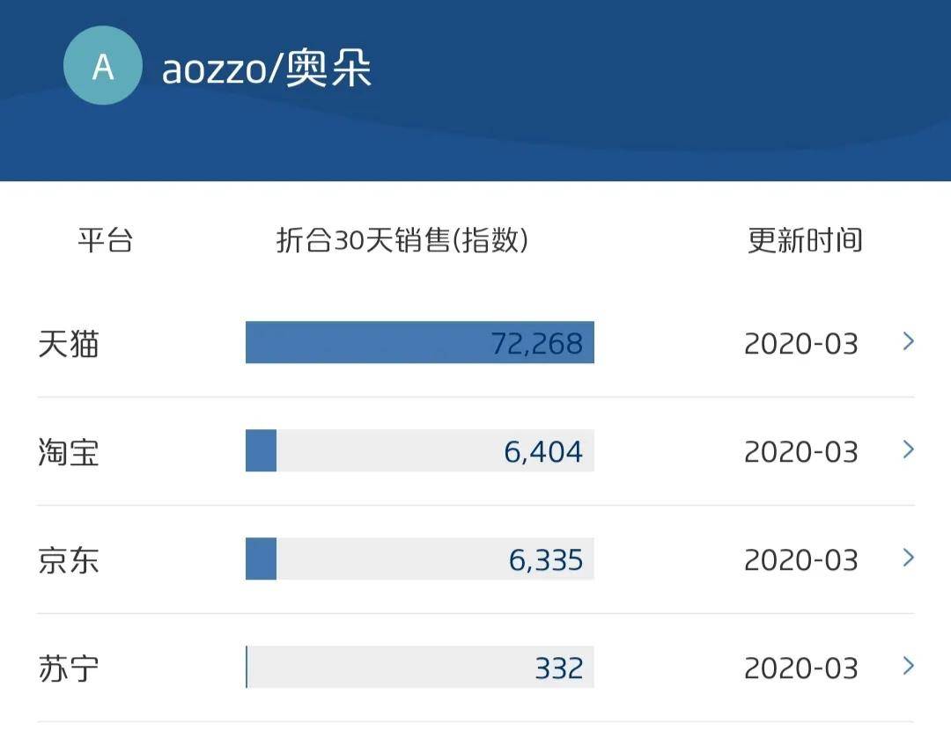Click the 折合30天销售(指数) column header
The image size is (951, 745).
pyautogui.click(x=402, y=240)
